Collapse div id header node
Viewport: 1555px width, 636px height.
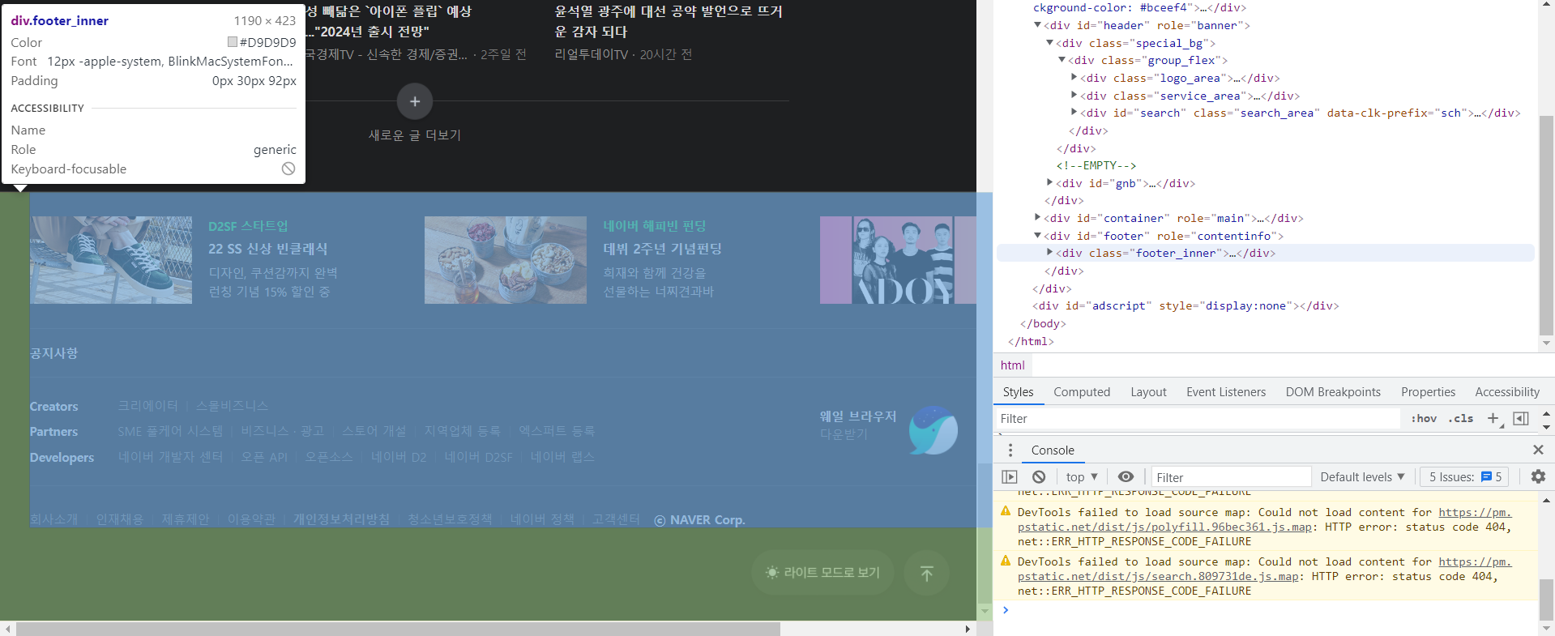(x=1037, y=25)
